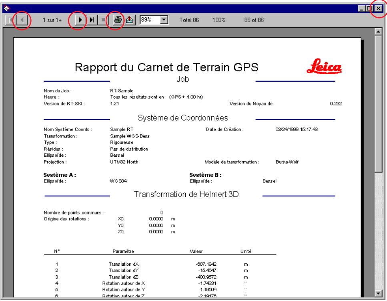The height and width of the screenshot is (301, 387).
Task: Click the '0.232' kernel version value
Action: 336,103
